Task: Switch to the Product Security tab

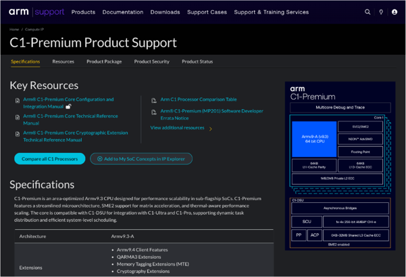Action: click(152, 61)
